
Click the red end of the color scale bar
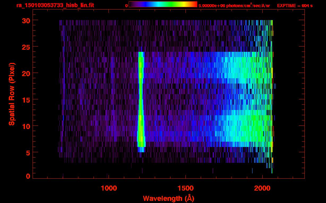click(194, 4)
